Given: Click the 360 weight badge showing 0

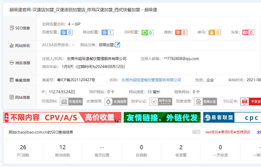Looking at the screenshot, I should coord(147,32).
